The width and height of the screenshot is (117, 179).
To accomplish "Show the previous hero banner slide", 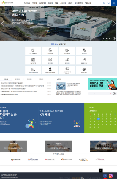I will point(3,24).
